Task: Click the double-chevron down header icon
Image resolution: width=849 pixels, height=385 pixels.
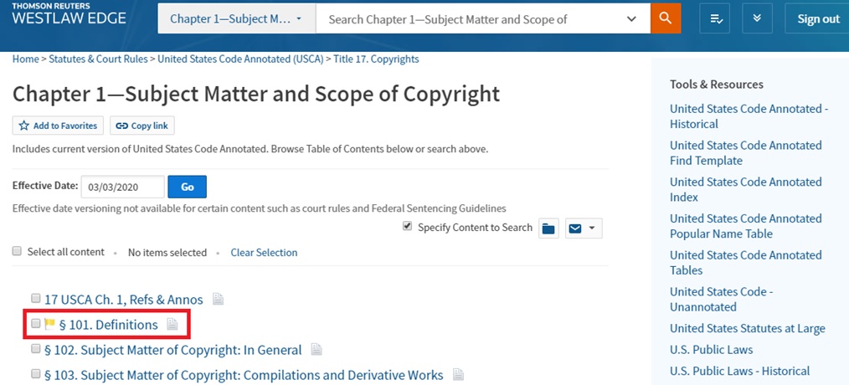Action: tap(757, 18)
